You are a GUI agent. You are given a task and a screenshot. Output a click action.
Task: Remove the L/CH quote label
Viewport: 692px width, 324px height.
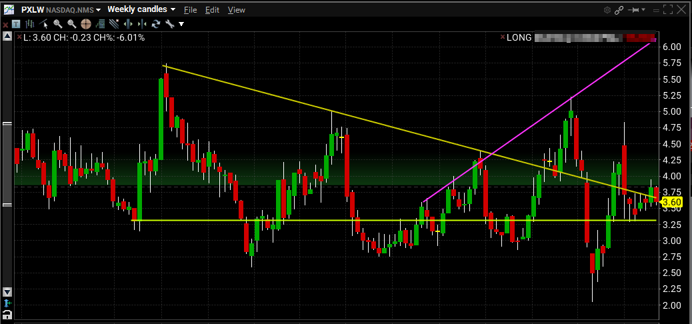click(x=19, y=37)
